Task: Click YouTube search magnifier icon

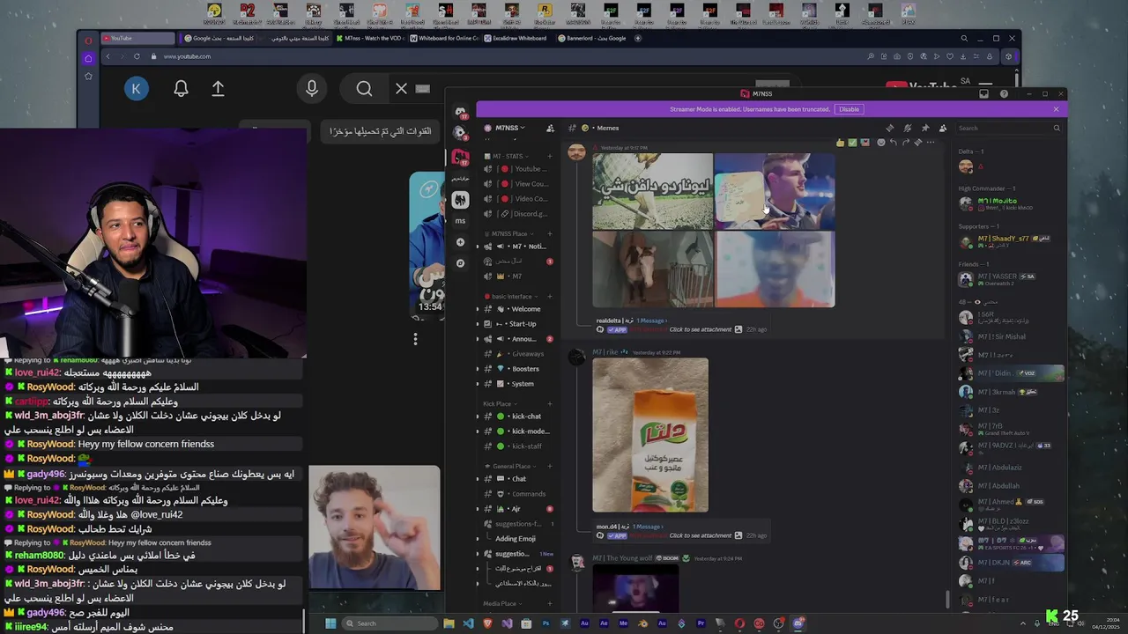Action: (x=364, y=88)
